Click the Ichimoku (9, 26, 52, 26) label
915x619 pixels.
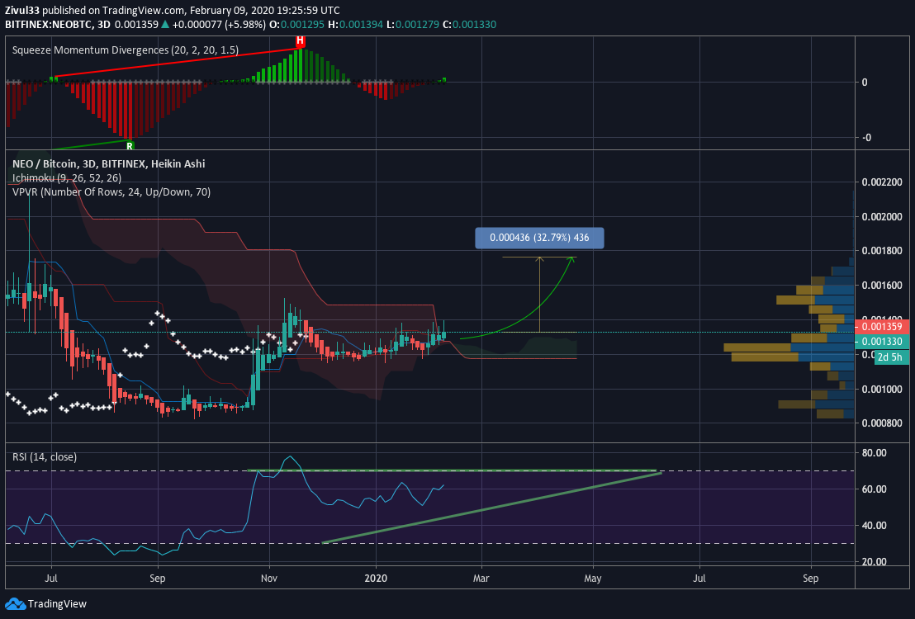(67, 178)
